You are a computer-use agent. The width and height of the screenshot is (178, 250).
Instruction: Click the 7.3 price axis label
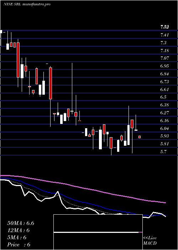pyautogui.click(x=163, y=43)
